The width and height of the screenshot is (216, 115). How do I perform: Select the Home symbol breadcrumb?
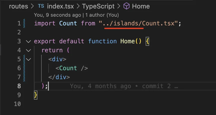(x=141, y=6)
